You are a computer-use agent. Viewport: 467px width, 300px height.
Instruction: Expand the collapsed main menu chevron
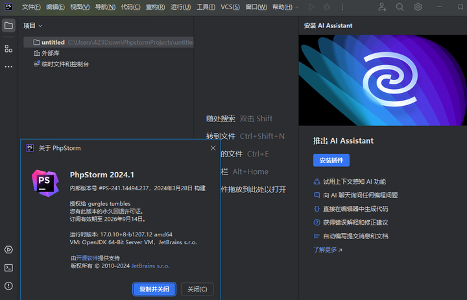point(297,7)
